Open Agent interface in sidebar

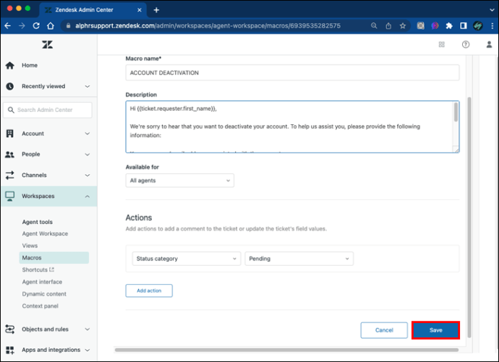coord(42,282)
